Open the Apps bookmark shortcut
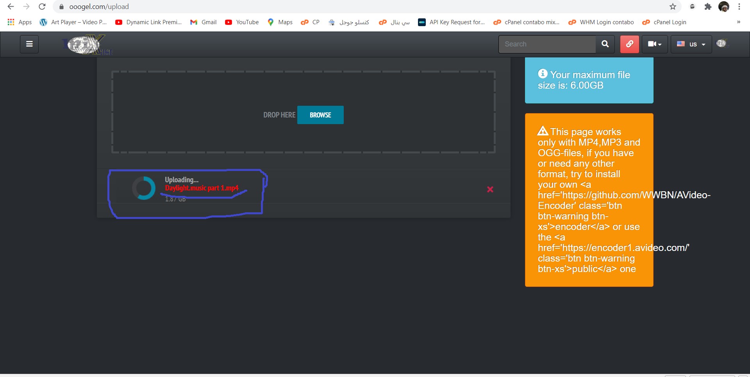Image resolution: width=750 pixels, height=377 pixels. 20,22
